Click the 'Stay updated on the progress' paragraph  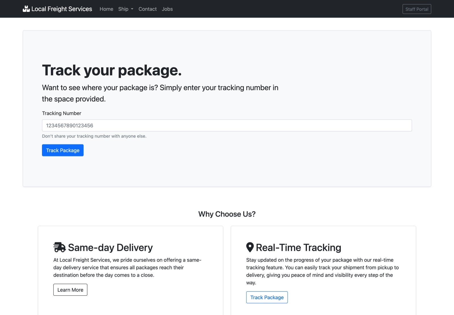[x=322, y=271]
